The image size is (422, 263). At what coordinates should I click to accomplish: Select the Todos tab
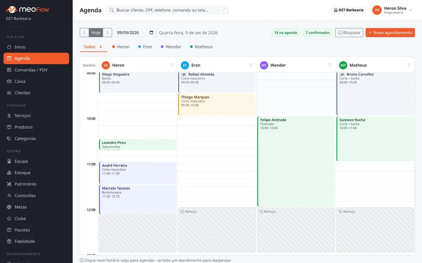click(93, 47)
